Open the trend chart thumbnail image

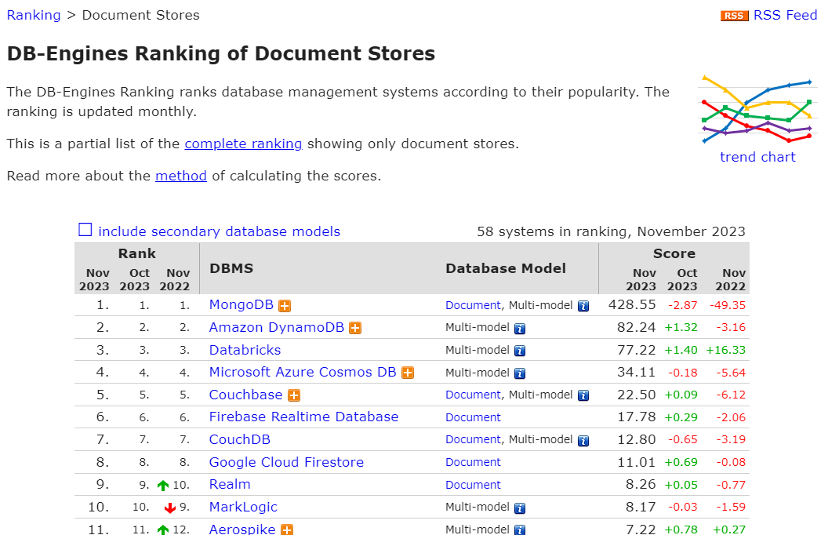(x=757, y=109)
